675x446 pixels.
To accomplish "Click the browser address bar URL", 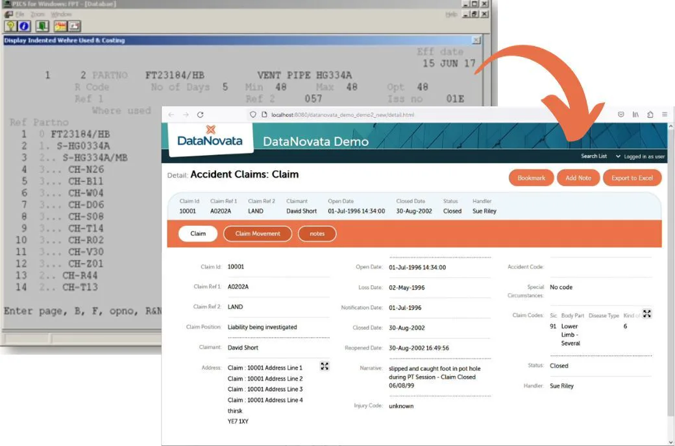I will 343,115.
